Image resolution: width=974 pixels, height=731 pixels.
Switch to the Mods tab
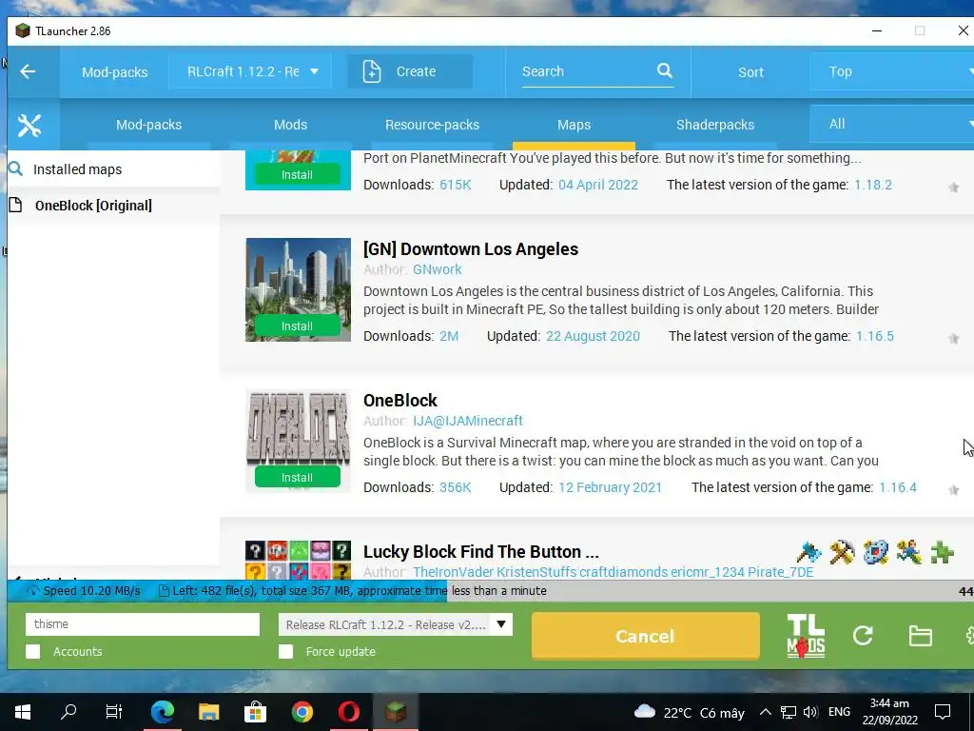291,125
